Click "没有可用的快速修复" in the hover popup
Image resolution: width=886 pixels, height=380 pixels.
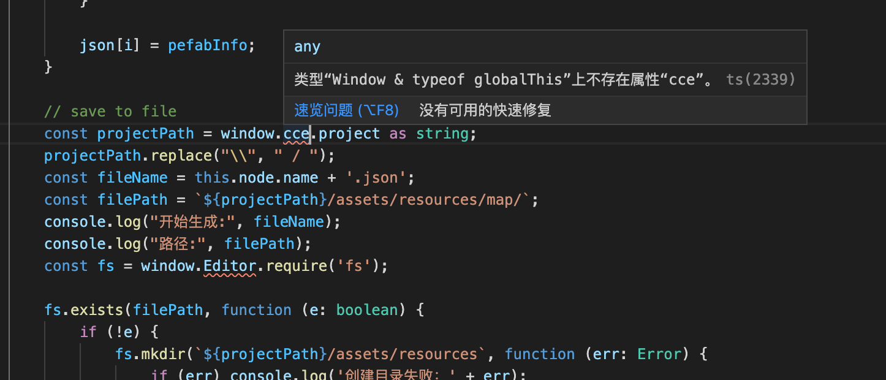(485, 110)
